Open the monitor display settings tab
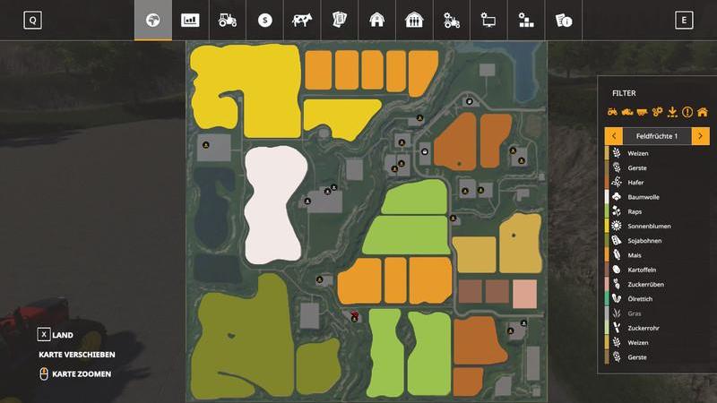Image resolution: width=717 pixels, height=403 pixels. 488,20
